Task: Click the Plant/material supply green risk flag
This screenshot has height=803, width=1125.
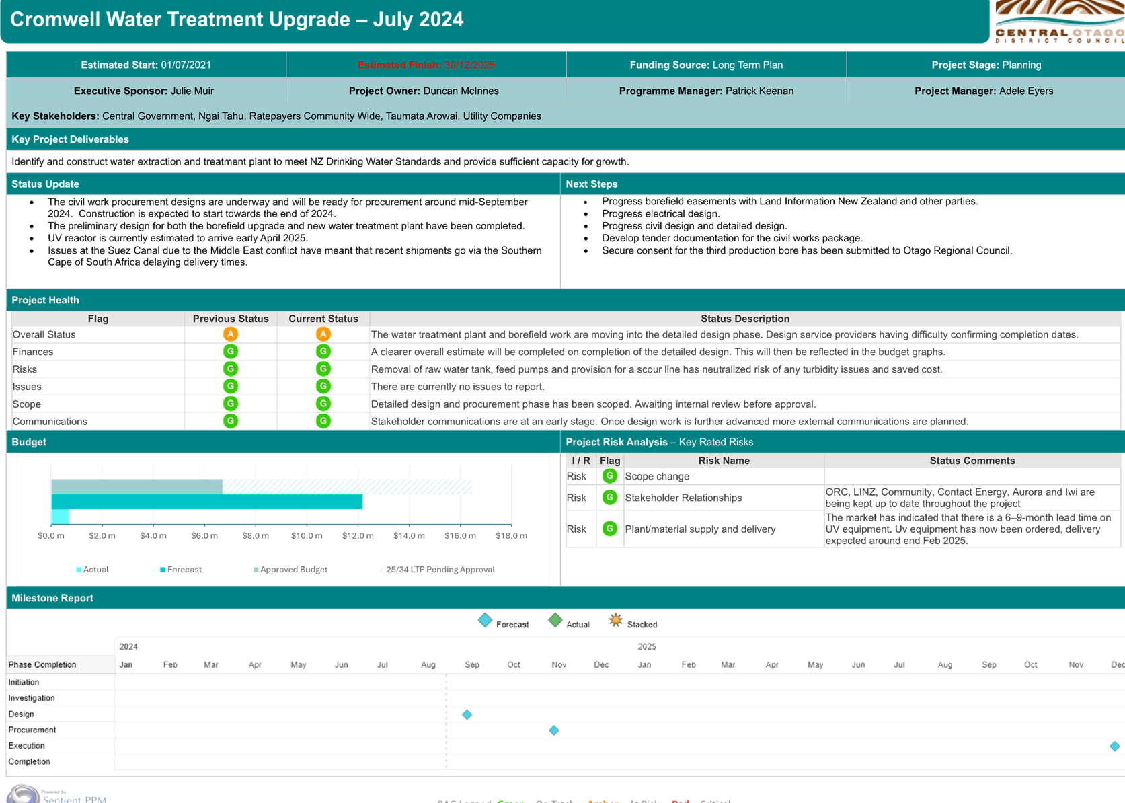Action: pos(610,529)
